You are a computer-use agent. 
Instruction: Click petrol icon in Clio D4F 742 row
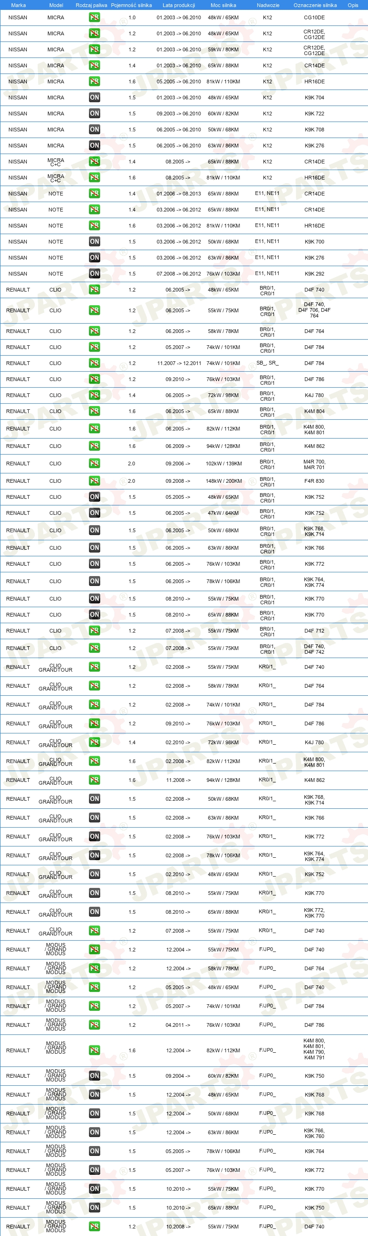(95, 648)
